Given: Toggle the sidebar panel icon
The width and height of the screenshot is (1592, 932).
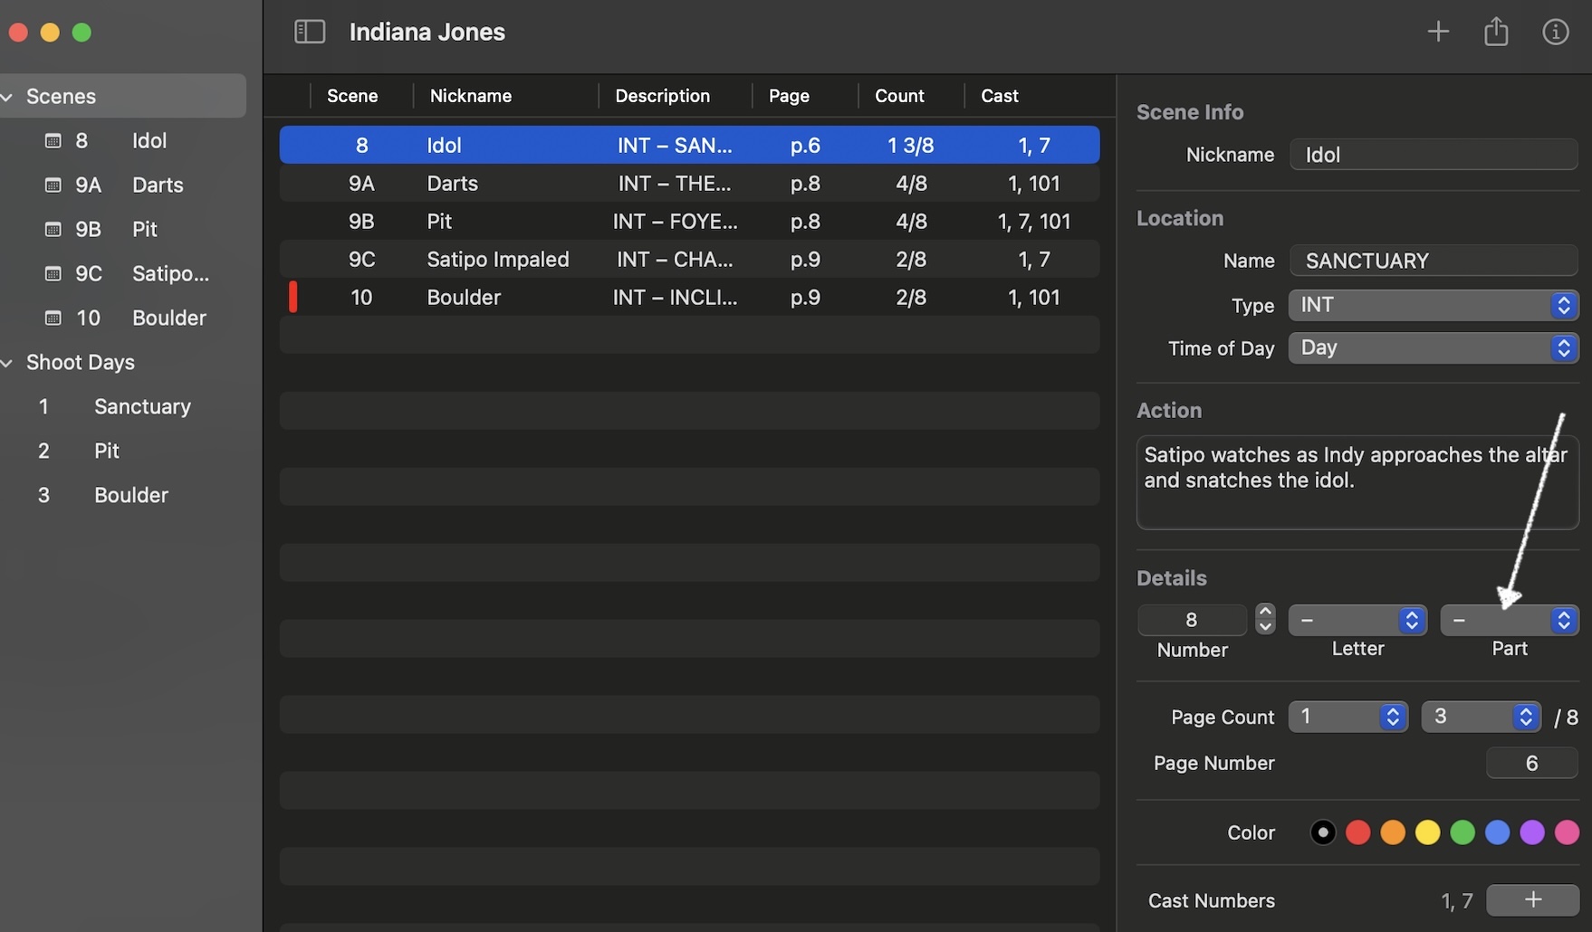Looking at the screenshot, I should (x=310, y=32).
